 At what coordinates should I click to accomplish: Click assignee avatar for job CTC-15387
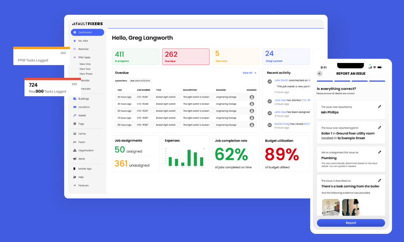(x=252, y=125)
